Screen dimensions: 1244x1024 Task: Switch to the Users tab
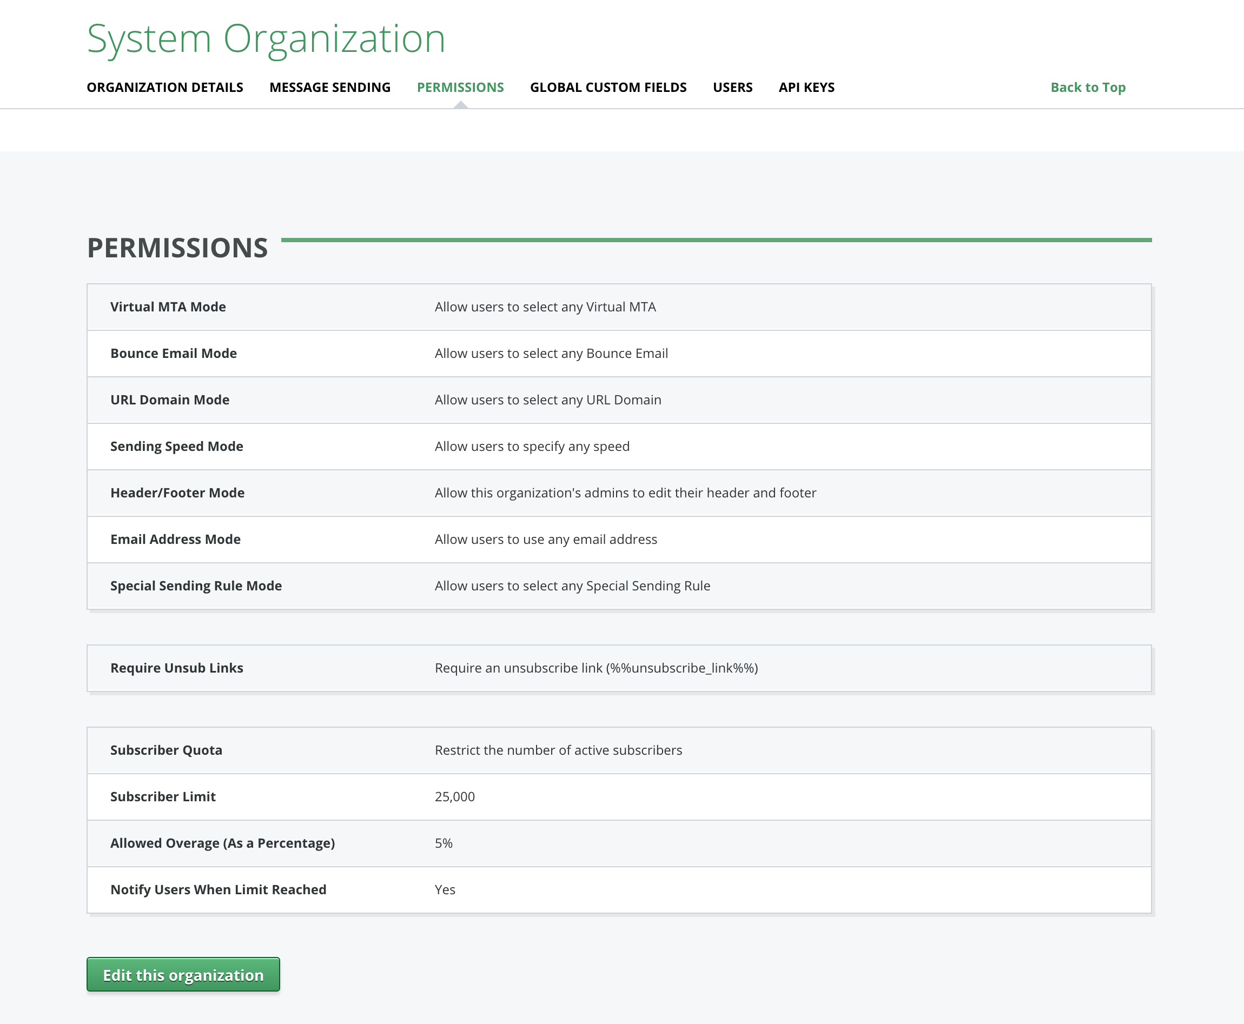(732, 87)
